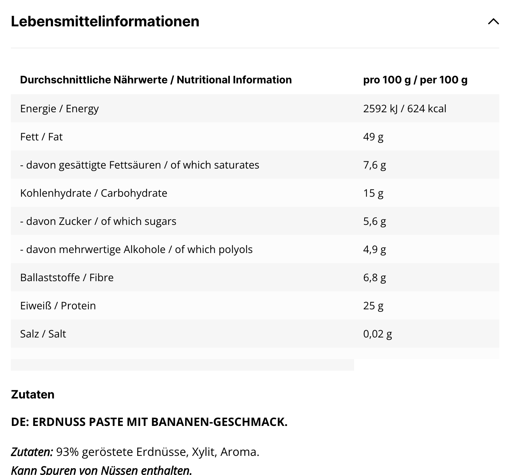Click the mehrwertige Alkohole / polyols row
This screenshot has height=475, width=521.
[136, 249]
